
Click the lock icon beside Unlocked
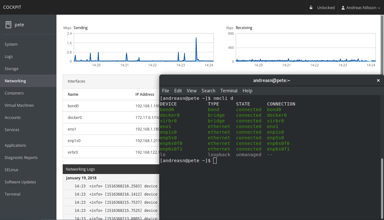pyautogui.click(x=311, y=8)
